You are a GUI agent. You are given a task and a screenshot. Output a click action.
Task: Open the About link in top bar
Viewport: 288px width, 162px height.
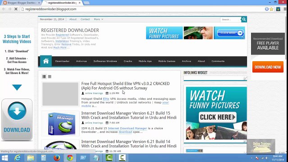(x=73, y=19)
